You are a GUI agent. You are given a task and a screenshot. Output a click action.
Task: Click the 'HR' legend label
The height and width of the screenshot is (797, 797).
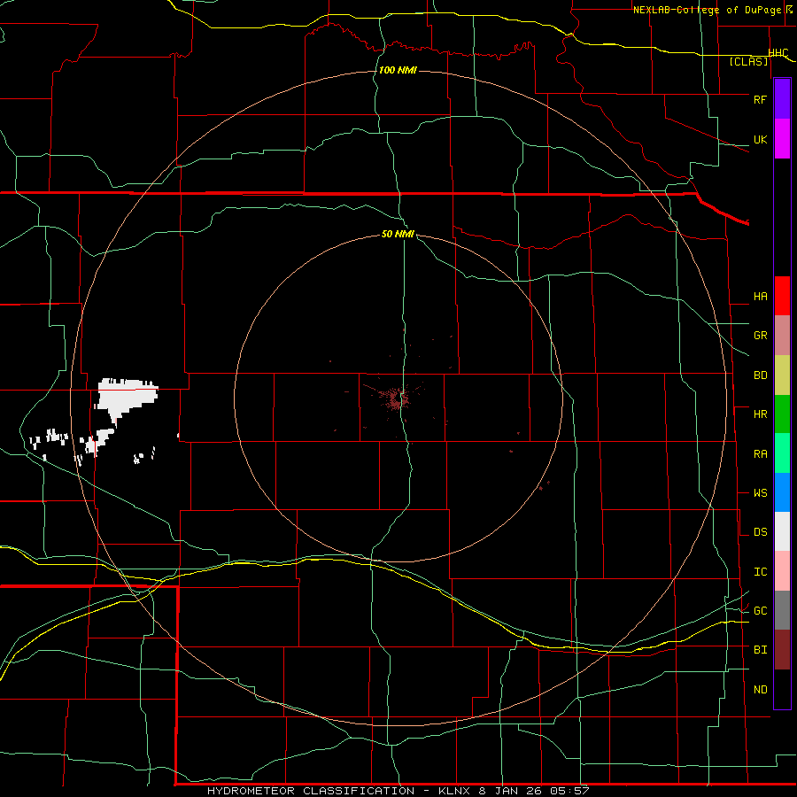click(760, 414)
